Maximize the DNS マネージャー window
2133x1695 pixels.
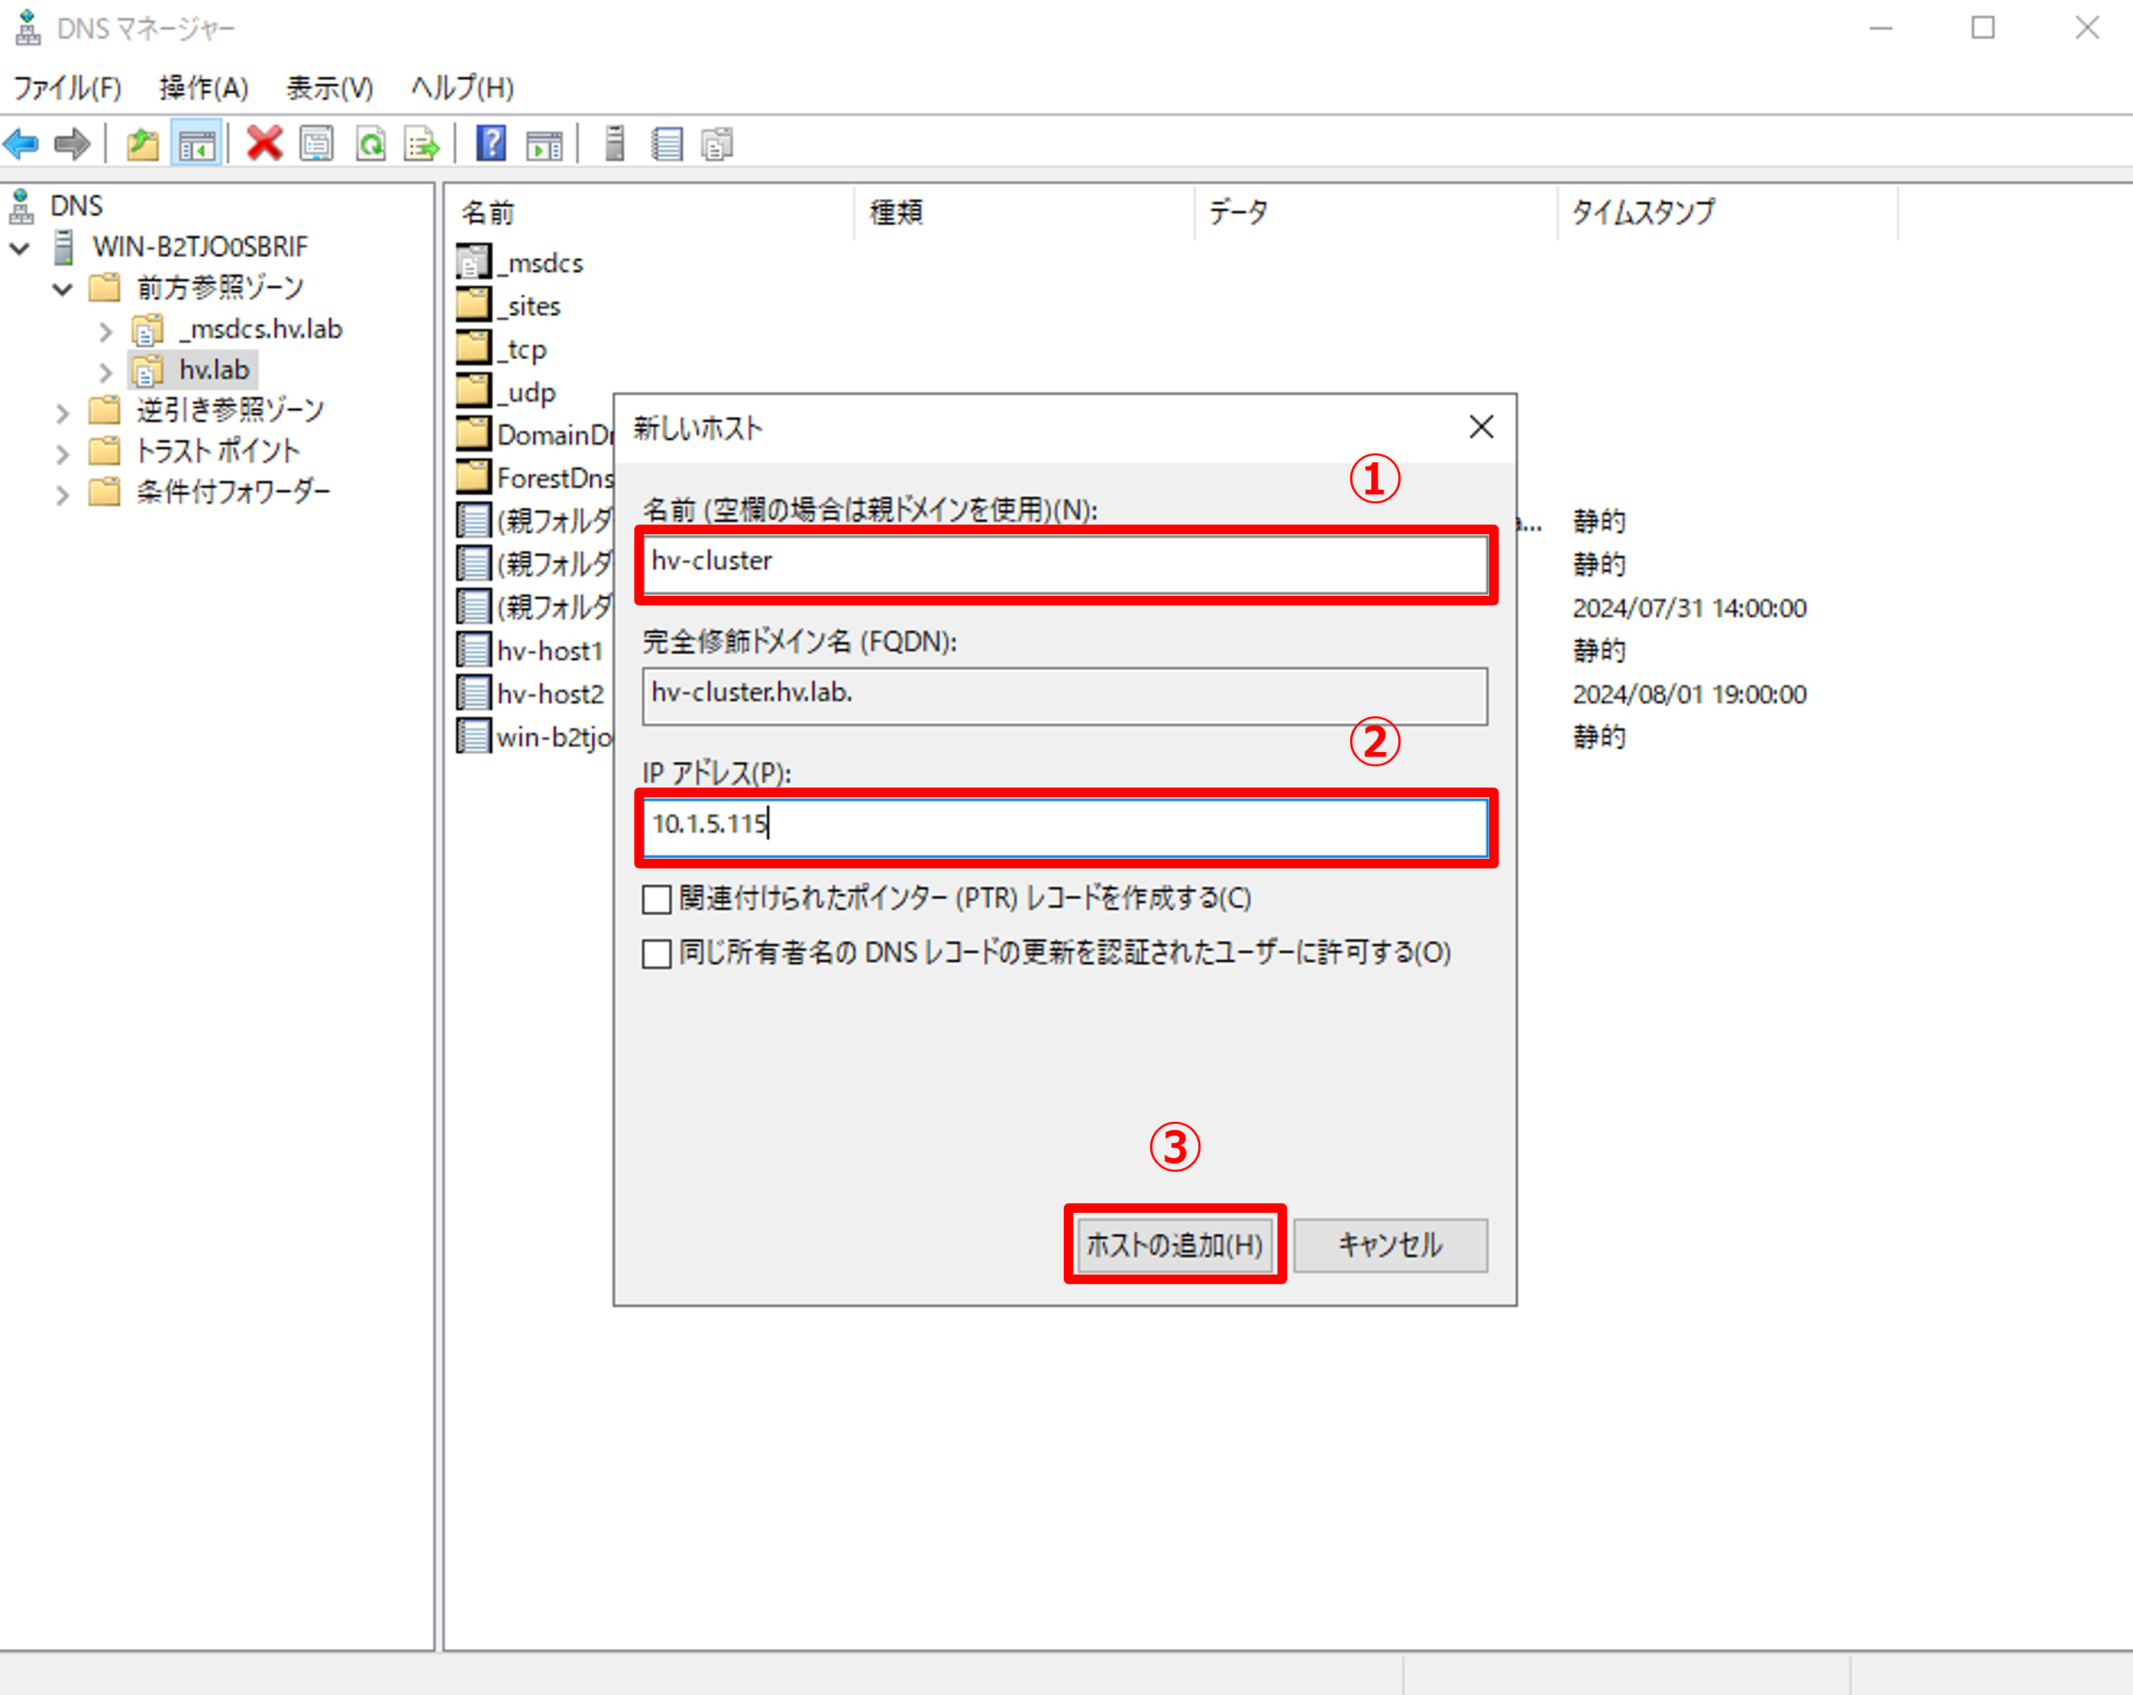click(x=1982, y=29)
